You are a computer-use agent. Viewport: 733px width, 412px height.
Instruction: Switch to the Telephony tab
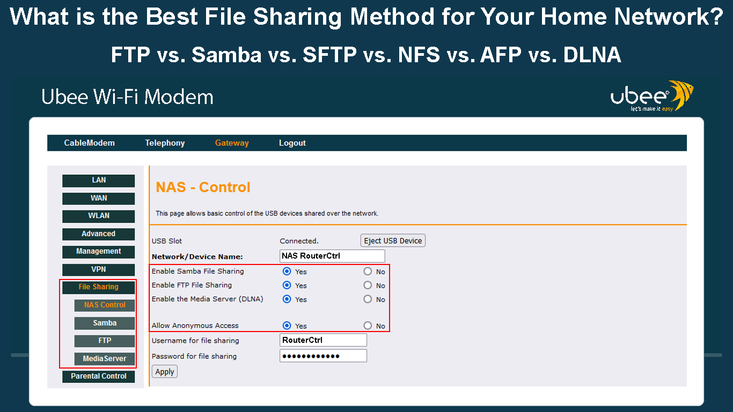coord(165,143)
